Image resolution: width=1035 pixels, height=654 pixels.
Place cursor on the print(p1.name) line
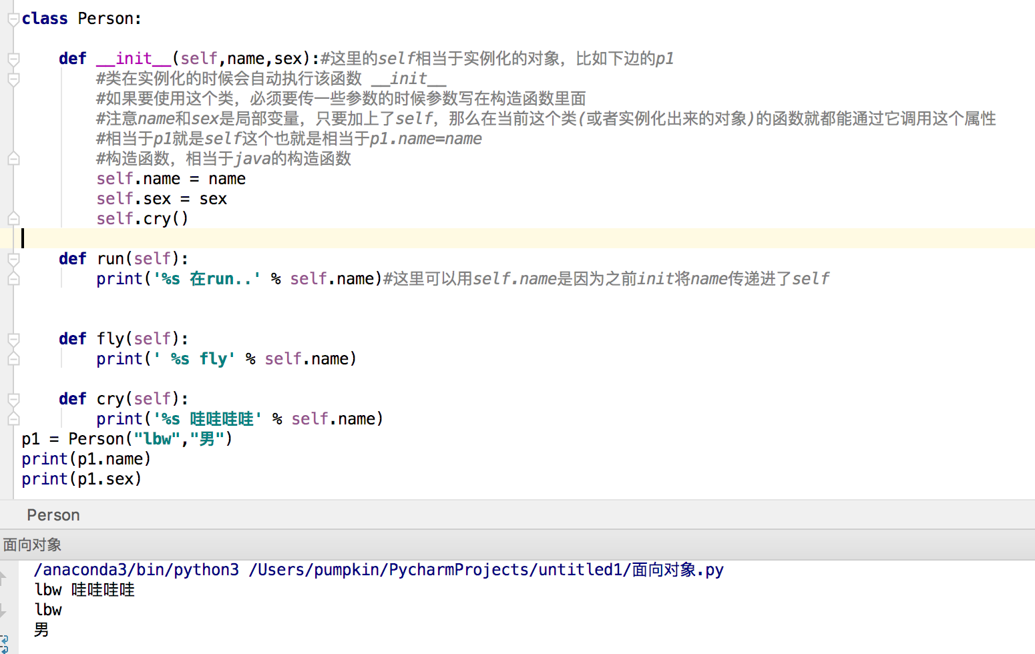coord(85,458)
